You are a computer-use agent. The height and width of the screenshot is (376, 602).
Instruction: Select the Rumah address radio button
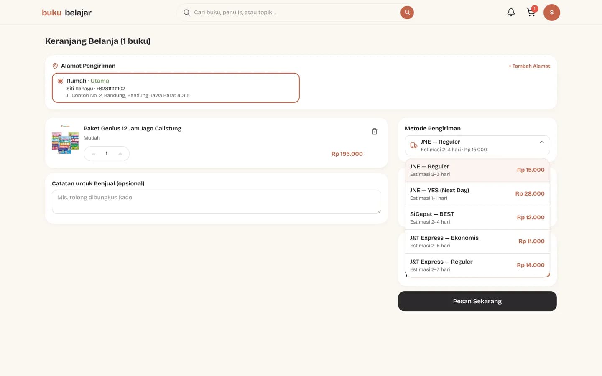point(61,81)
